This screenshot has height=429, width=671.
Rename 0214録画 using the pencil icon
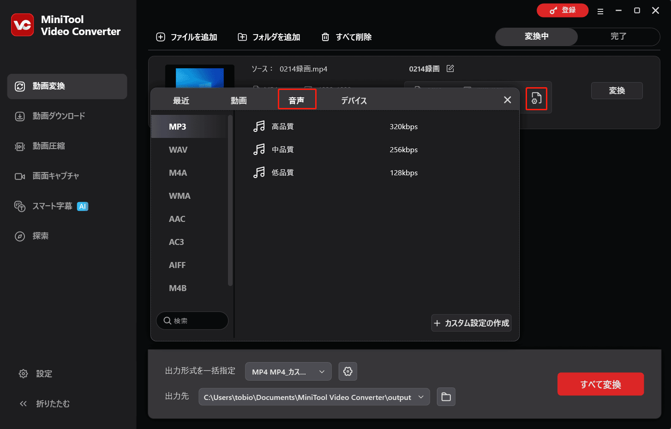[450, 68]
